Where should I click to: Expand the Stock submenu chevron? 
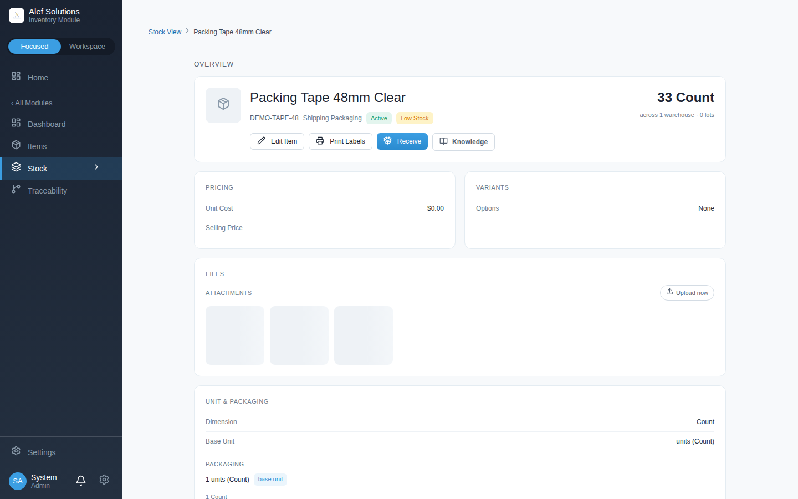96,167
